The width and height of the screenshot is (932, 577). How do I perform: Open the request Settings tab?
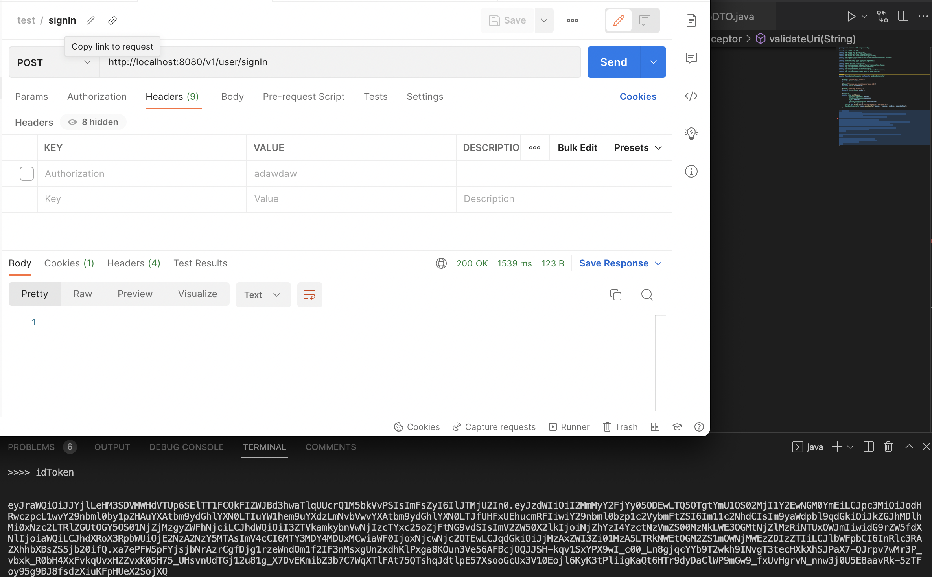tap(425, 97)
